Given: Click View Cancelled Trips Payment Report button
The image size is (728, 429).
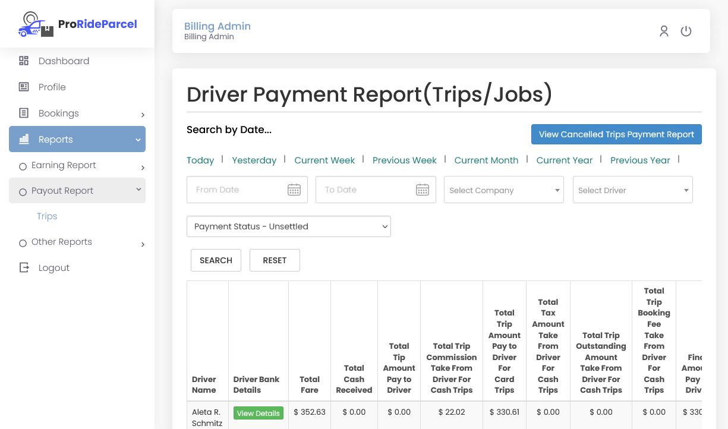Looking at the screenshot, I should pyautogui.click(x=616, y=134).
